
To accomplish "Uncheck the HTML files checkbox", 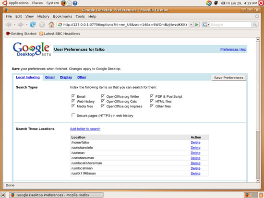I will click(152, 101).
